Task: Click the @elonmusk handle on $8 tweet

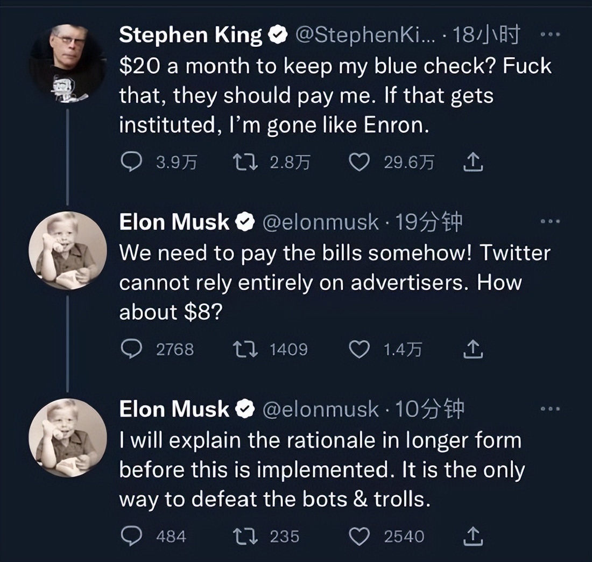Action: (320, 222)
